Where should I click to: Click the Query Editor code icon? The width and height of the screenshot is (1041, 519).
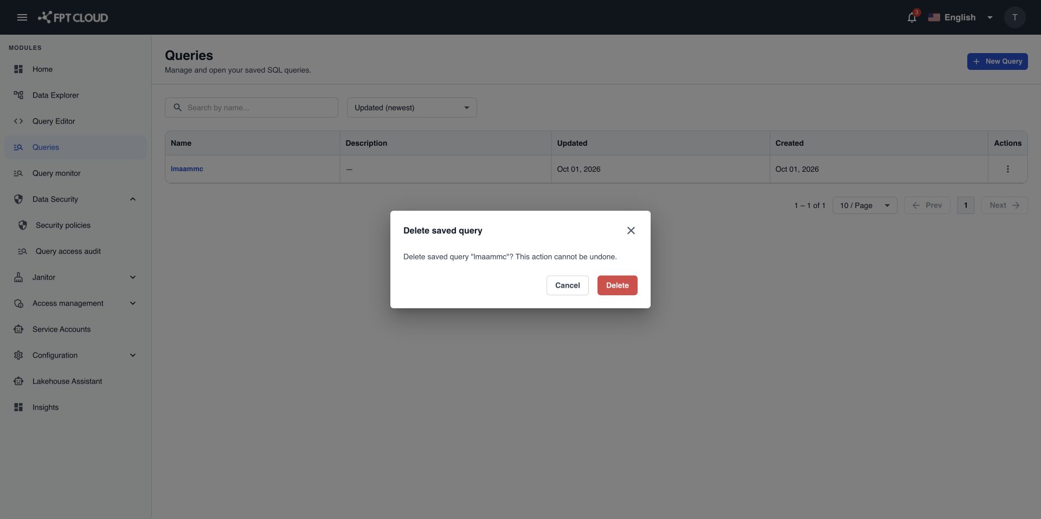18,121
